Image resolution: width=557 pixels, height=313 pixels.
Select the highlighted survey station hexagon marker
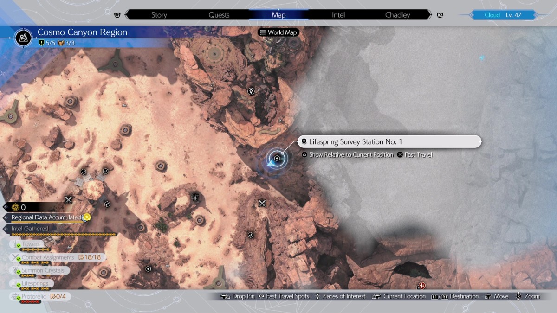[x=277, y=159]
